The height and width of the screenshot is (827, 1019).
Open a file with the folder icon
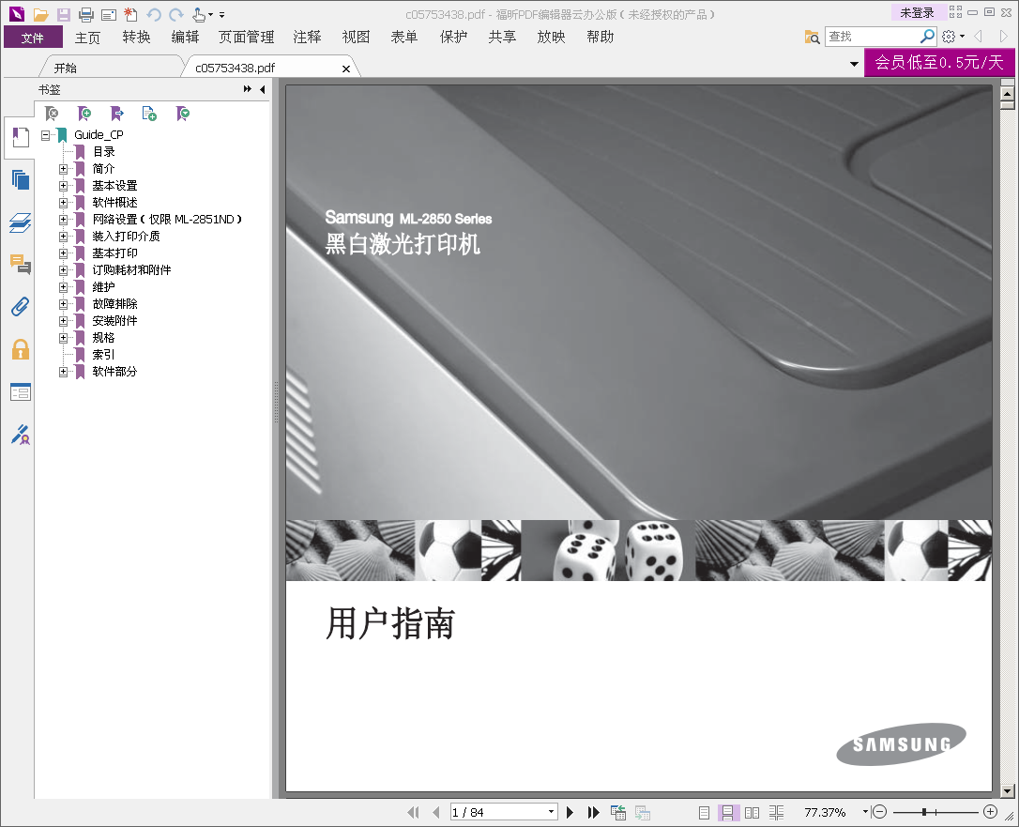click(x=41, y=14)
